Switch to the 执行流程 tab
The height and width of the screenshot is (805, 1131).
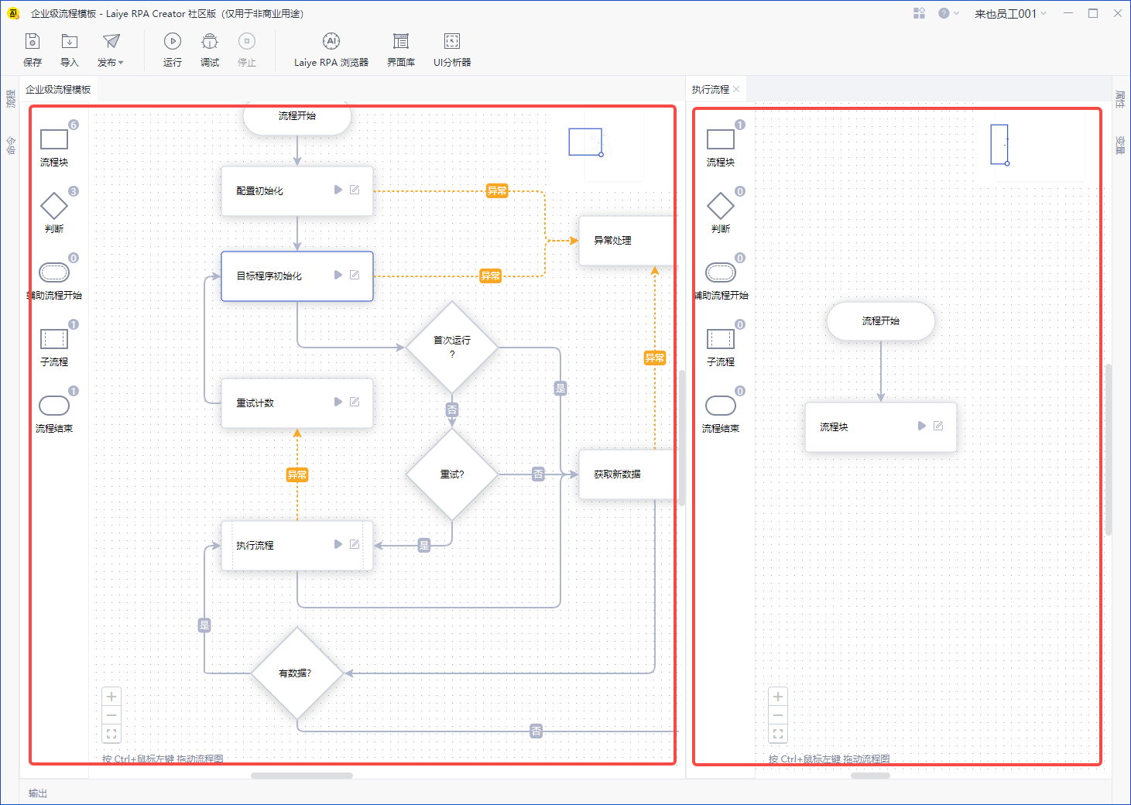710,90
